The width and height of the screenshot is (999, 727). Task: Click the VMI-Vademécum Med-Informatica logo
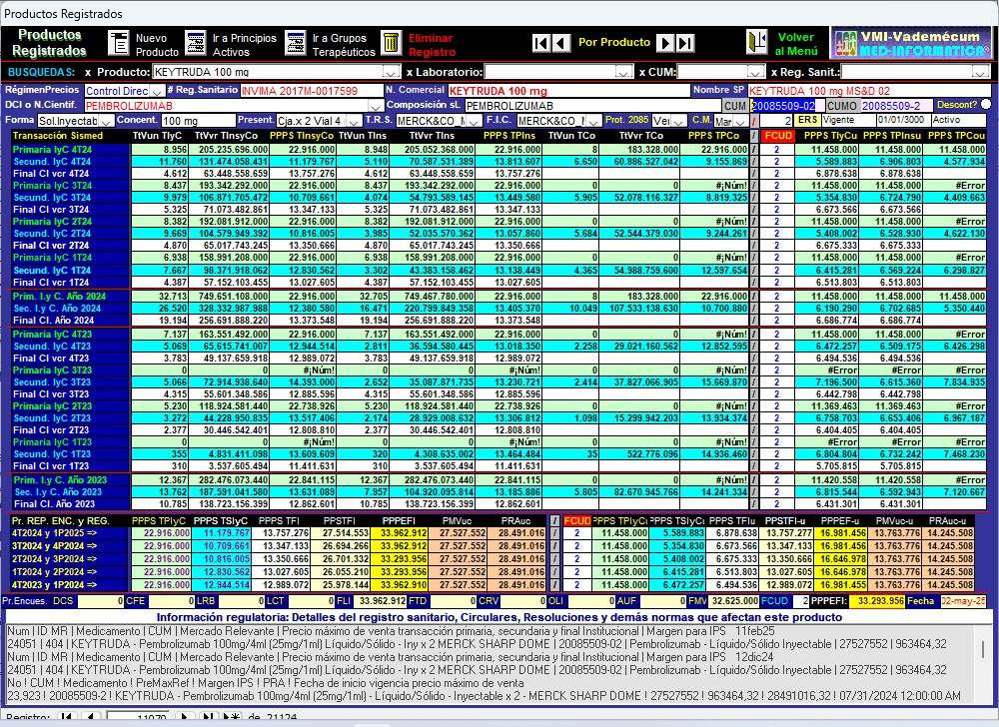pos(911,43)
